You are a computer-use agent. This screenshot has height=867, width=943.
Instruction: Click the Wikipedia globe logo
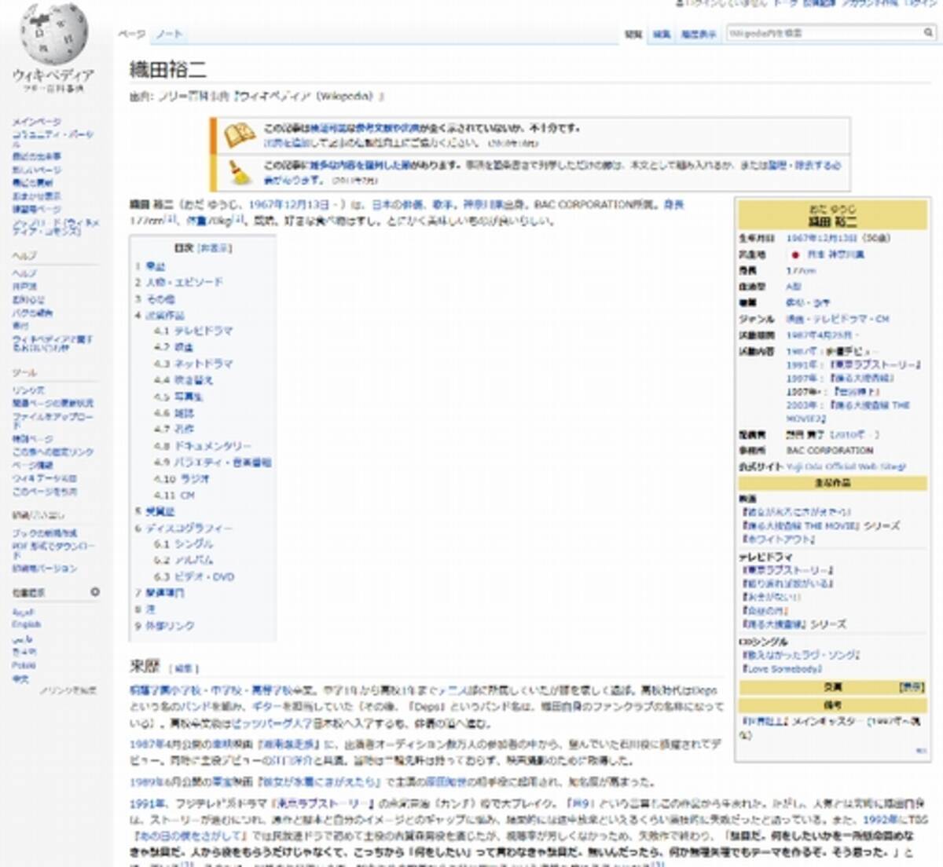click(x=53, y=35)
